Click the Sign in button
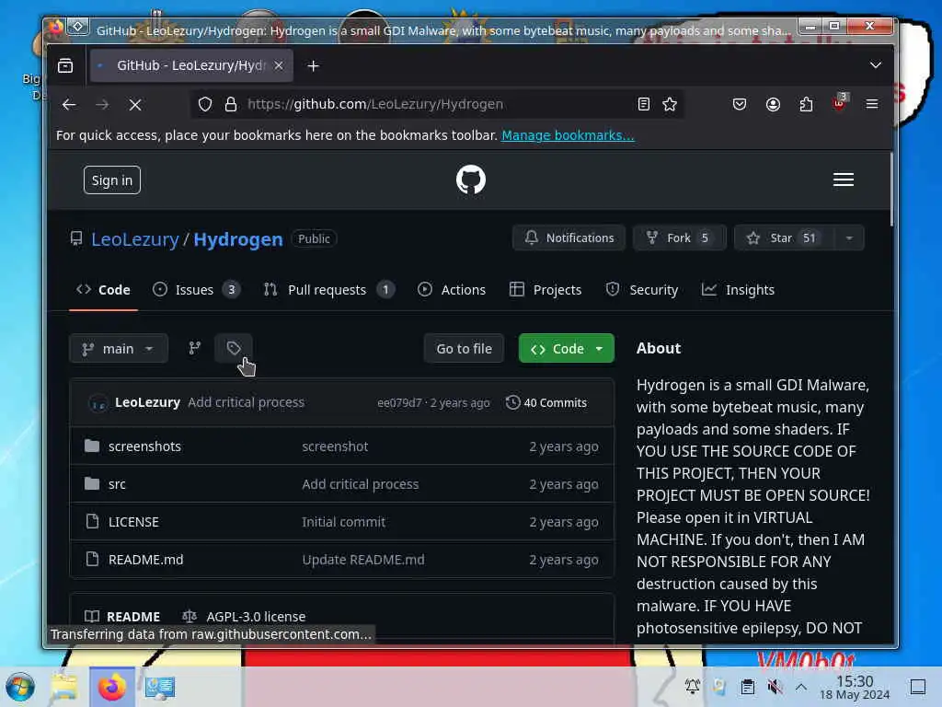The width and height of the screenshot is (942, 707). [x=111, y=180]
